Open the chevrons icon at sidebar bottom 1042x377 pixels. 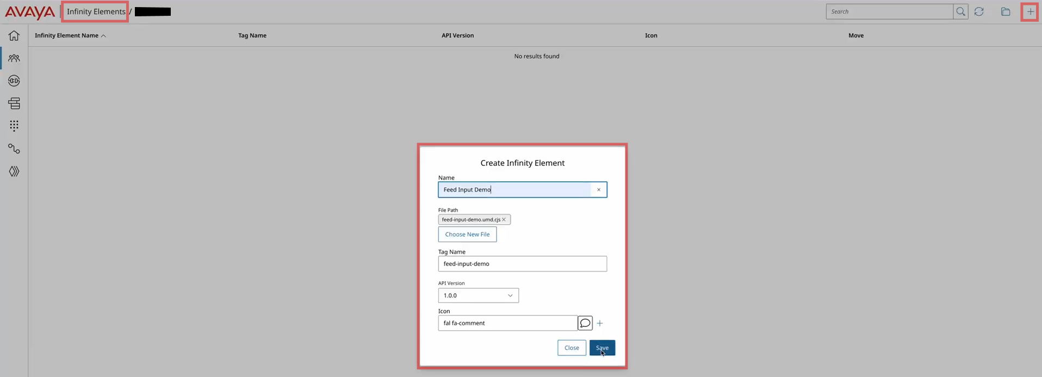(14, 171)
